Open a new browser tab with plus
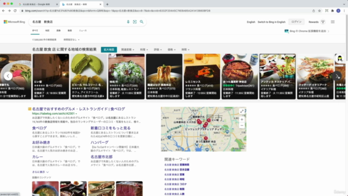Viewport: 348px width, 196px height. [107, 4]
